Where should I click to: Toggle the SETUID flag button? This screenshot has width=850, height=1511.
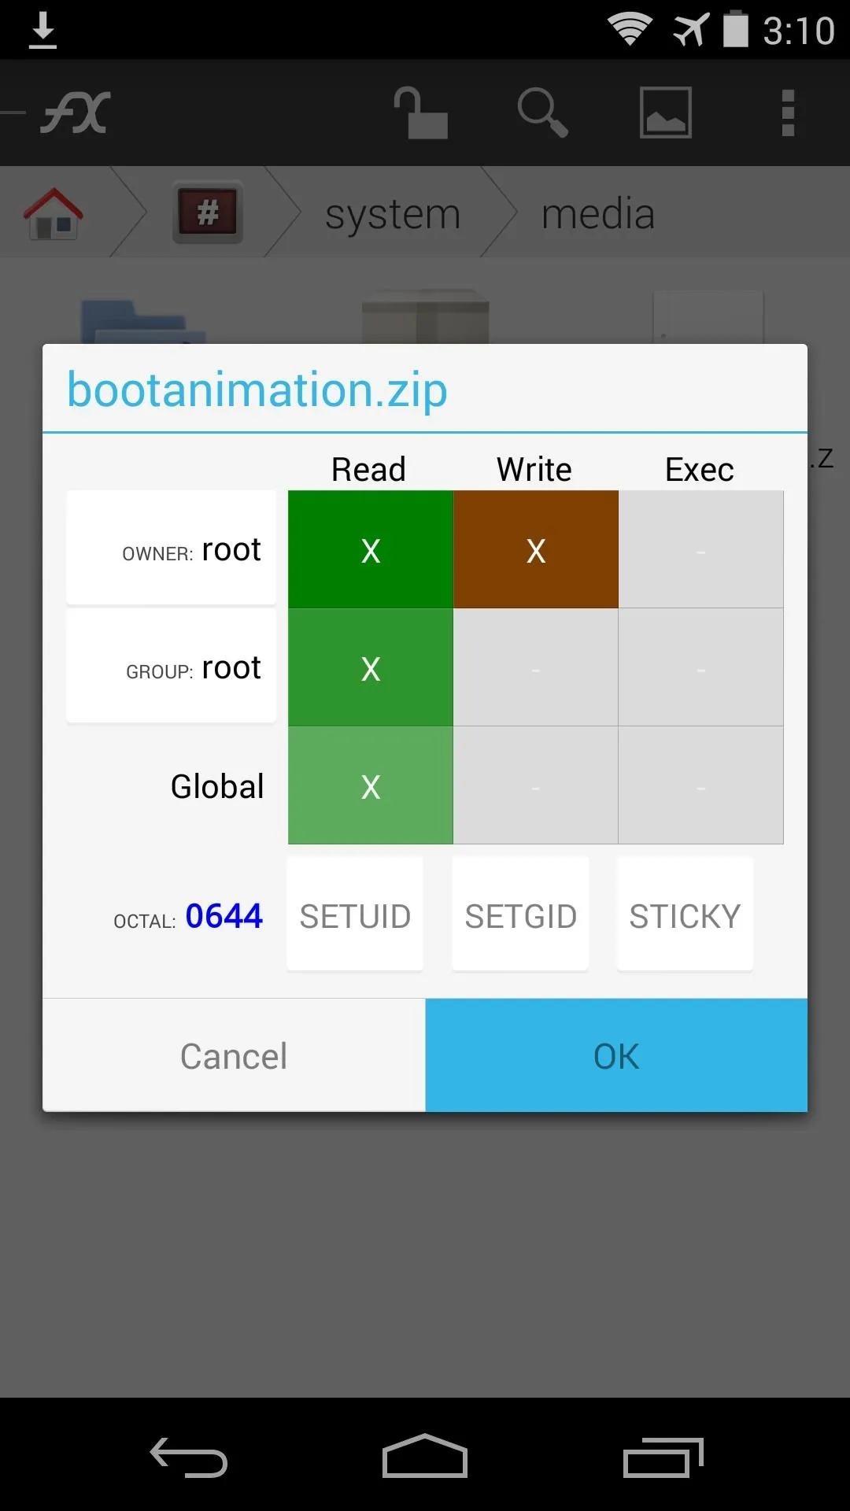(355, 914)
